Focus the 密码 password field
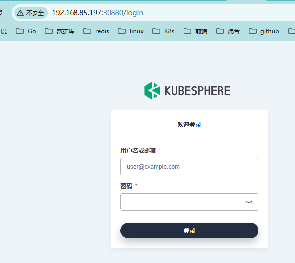The width and height of the screenshot is (295, 263). (x=189, y=202)
